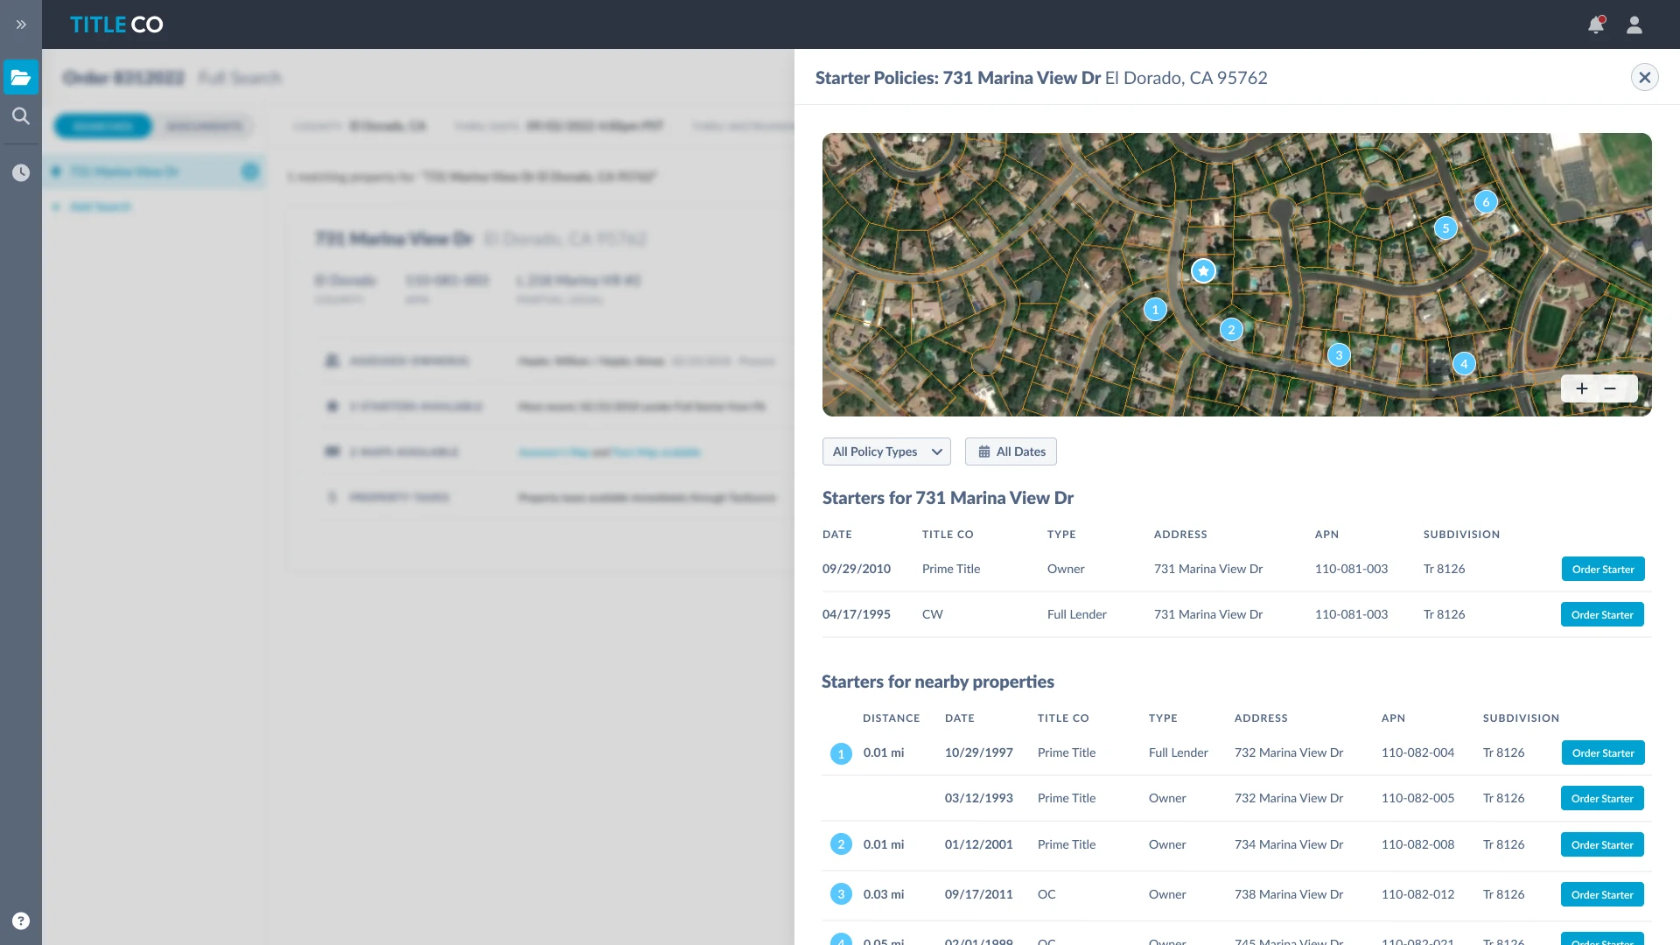The height and width of the screenshot is (945, 1680).
Task: Zoom in the map with plus button
Action: point(1582,388)
